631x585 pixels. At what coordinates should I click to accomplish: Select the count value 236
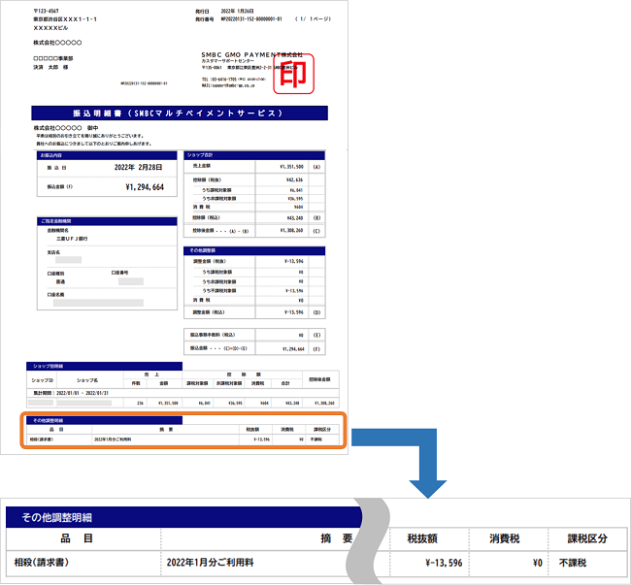tap(140, 403)
